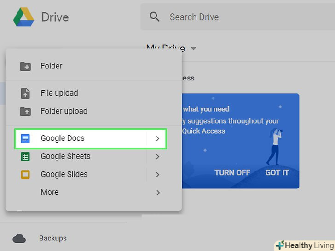Click the yellow Google Slides icon
This screenshot has height=251, width=335.
point(25,175)
